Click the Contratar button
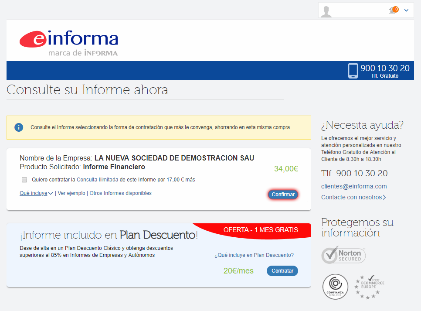421x311 pixels. pyautogui.click(x=282, y=271)
